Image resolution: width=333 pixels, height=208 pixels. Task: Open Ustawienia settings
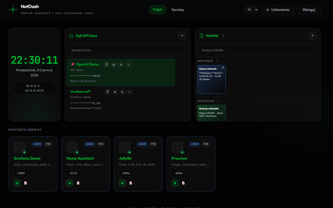(278, 10)
